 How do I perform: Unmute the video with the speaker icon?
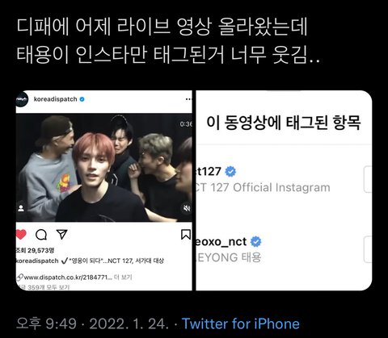(186, 208)
